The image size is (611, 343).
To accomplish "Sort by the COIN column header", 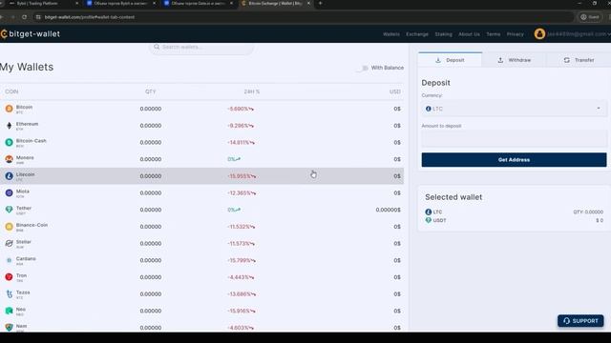I will [x=11, y=91].
